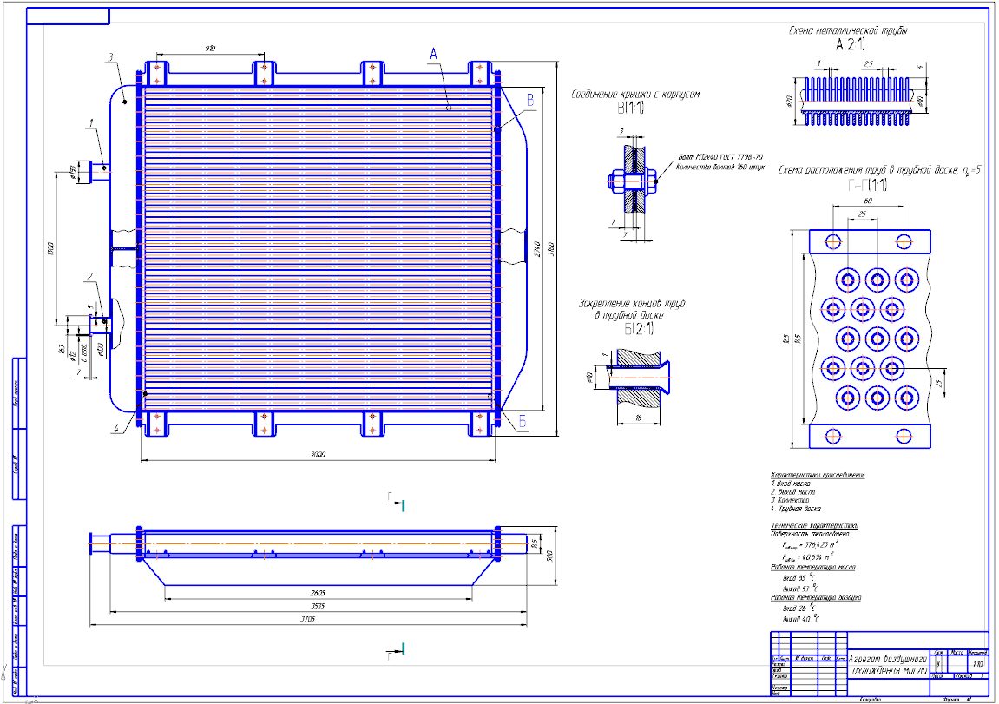Select the value 'Вход 85 °C'

point(799,578)
